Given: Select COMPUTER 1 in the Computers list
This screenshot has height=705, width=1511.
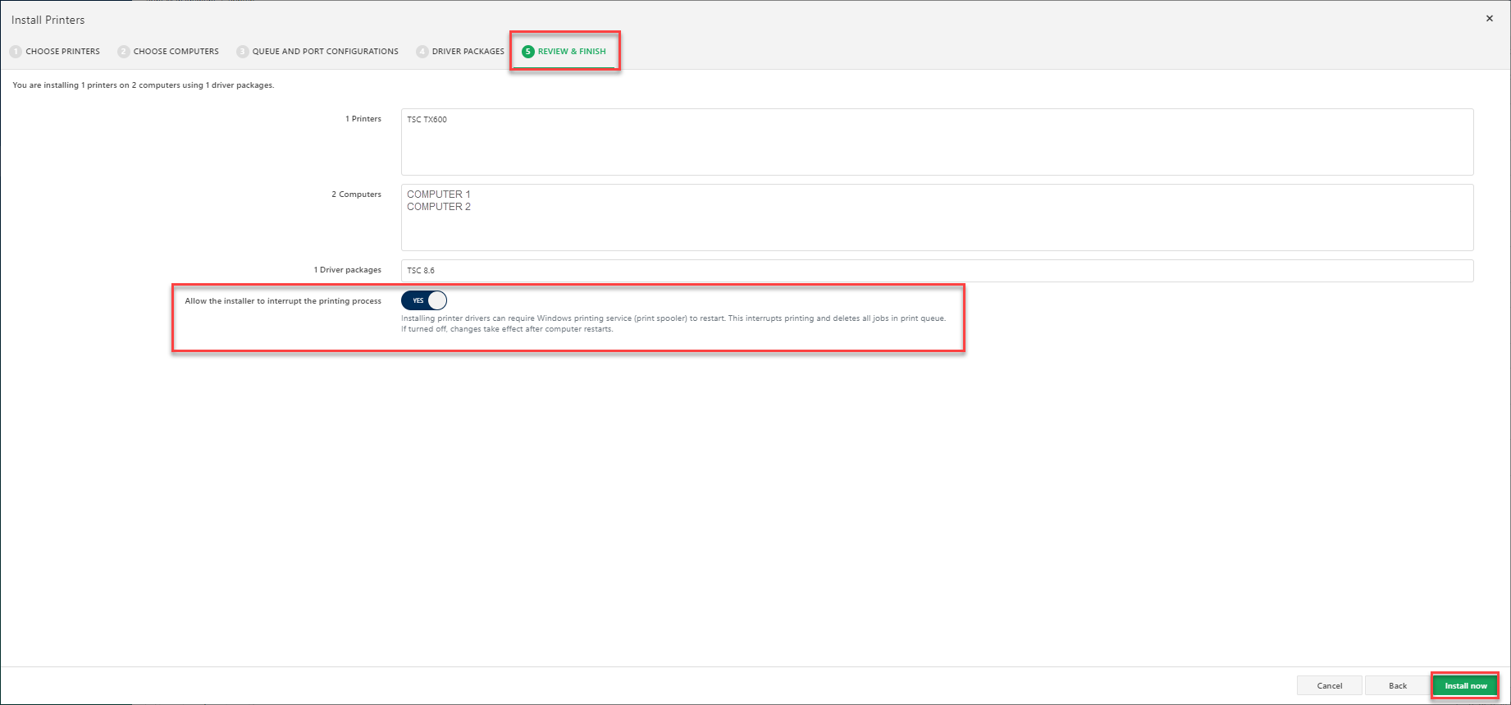Looking at the screenshot, I should click(x=439, y=195).
